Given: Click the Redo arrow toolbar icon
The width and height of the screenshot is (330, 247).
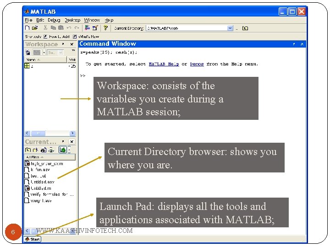Looking at the screenshot, I should [x=77, y=28].
